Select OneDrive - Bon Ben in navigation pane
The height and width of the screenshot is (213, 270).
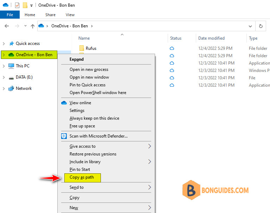(34, 55)
